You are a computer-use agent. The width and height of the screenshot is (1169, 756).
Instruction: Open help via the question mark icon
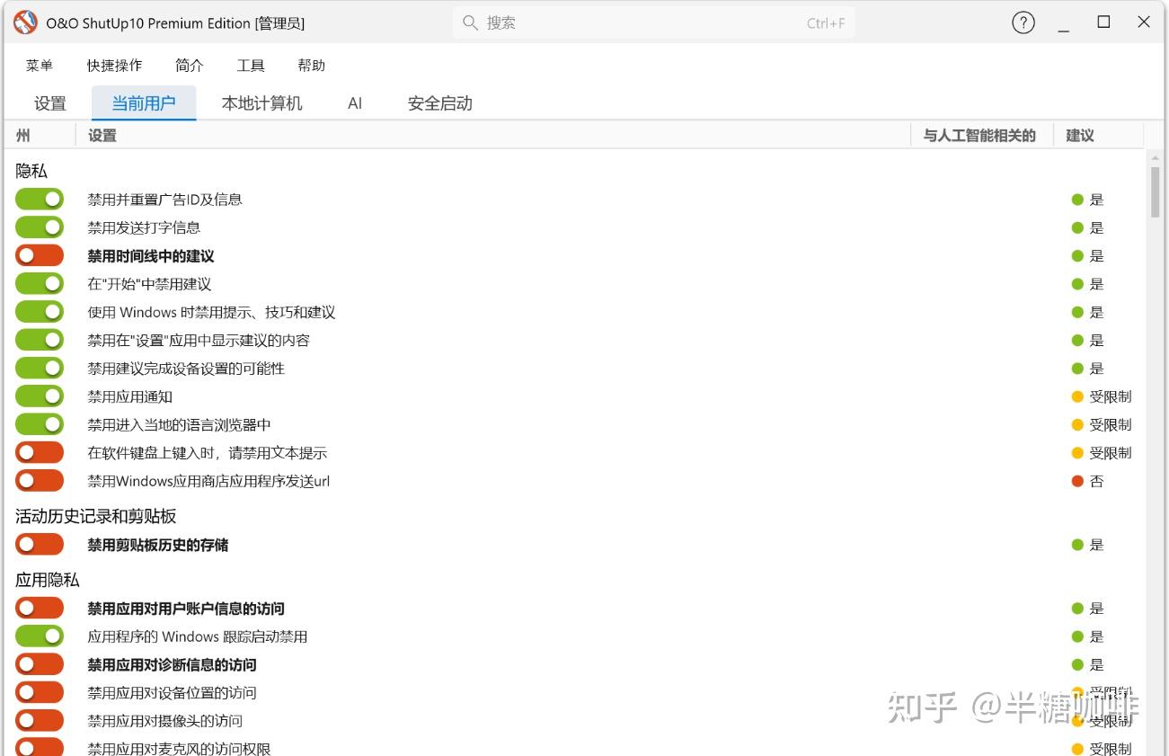pos(1023,22)
